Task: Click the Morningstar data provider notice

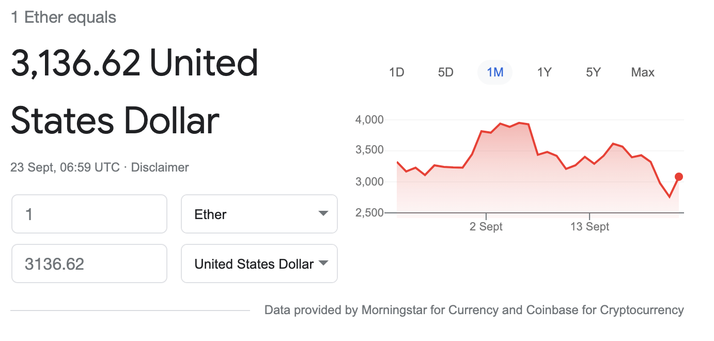Action: point(474,310)
